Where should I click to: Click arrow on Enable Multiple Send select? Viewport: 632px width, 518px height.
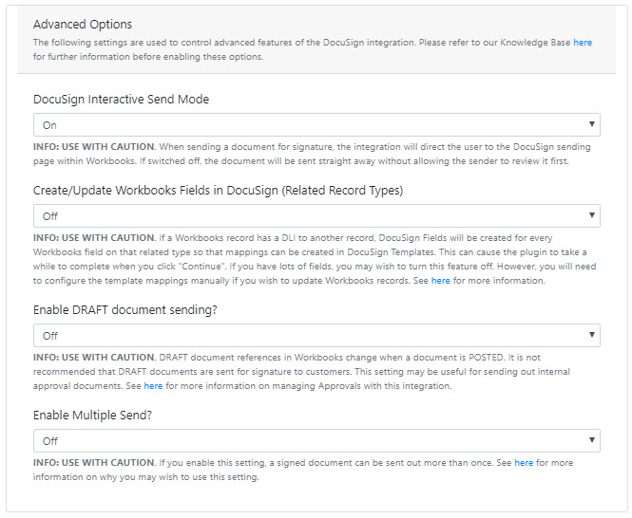(x=592, y=440)
